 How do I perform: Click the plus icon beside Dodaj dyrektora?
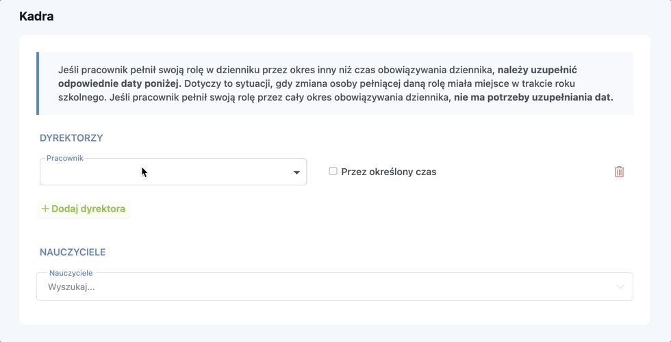[x=45, y=209]
